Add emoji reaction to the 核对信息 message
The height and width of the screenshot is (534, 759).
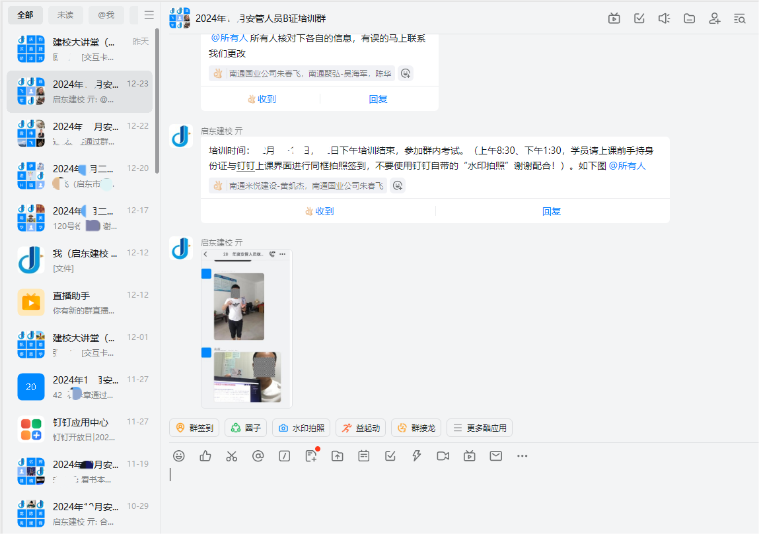406,73
